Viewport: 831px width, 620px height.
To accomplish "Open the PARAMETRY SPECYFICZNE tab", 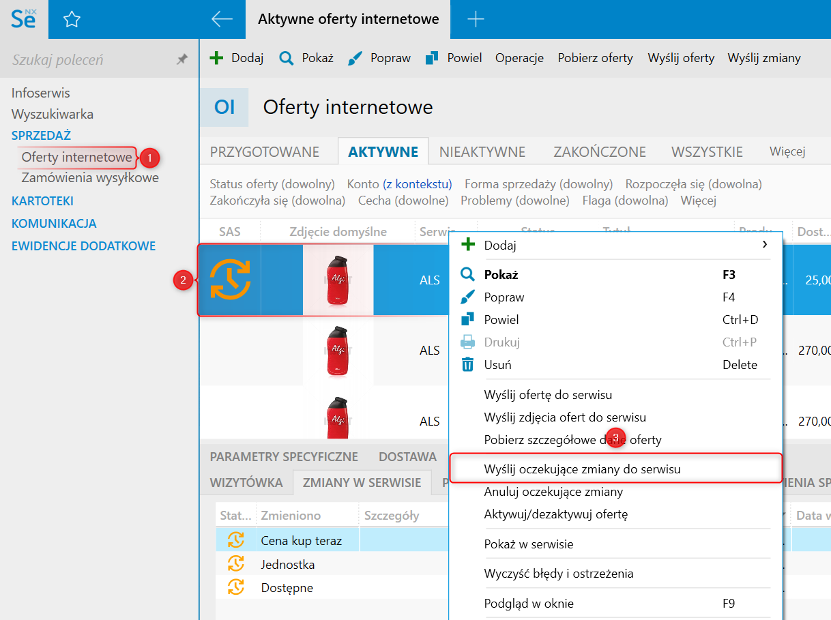I will pos(284,457).
